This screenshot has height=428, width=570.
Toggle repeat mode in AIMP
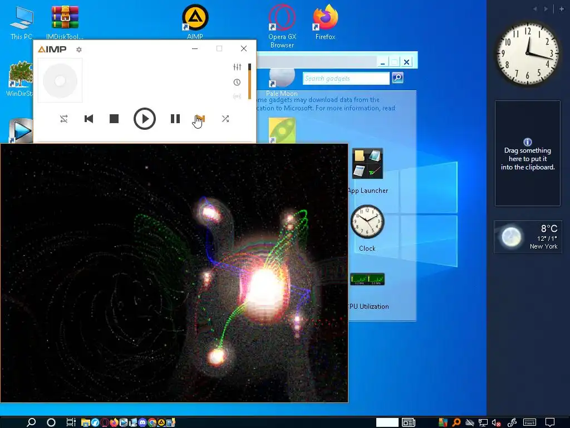64,119
